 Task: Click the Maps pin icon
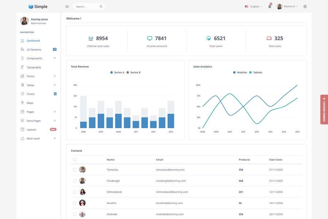pos(22,102)
